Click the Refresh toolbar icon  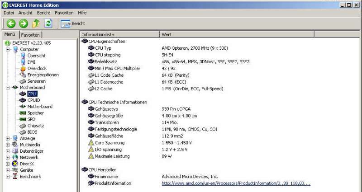point(48,23)
